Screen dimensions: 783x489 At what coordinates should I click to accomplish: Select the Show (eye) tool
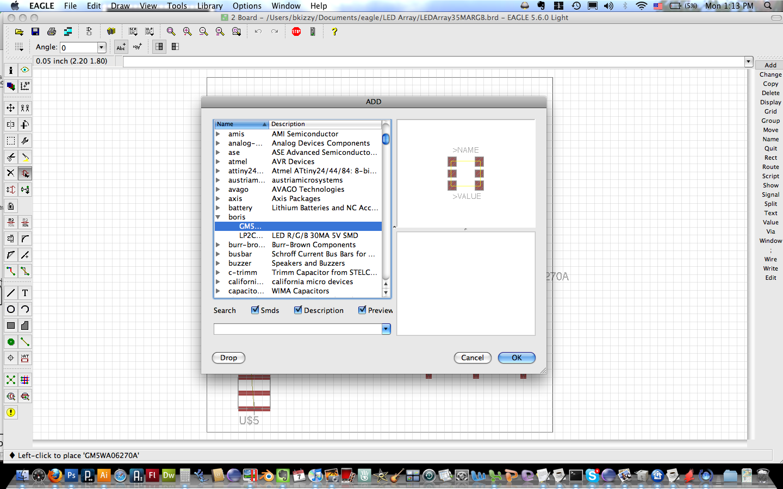(25, 70)
